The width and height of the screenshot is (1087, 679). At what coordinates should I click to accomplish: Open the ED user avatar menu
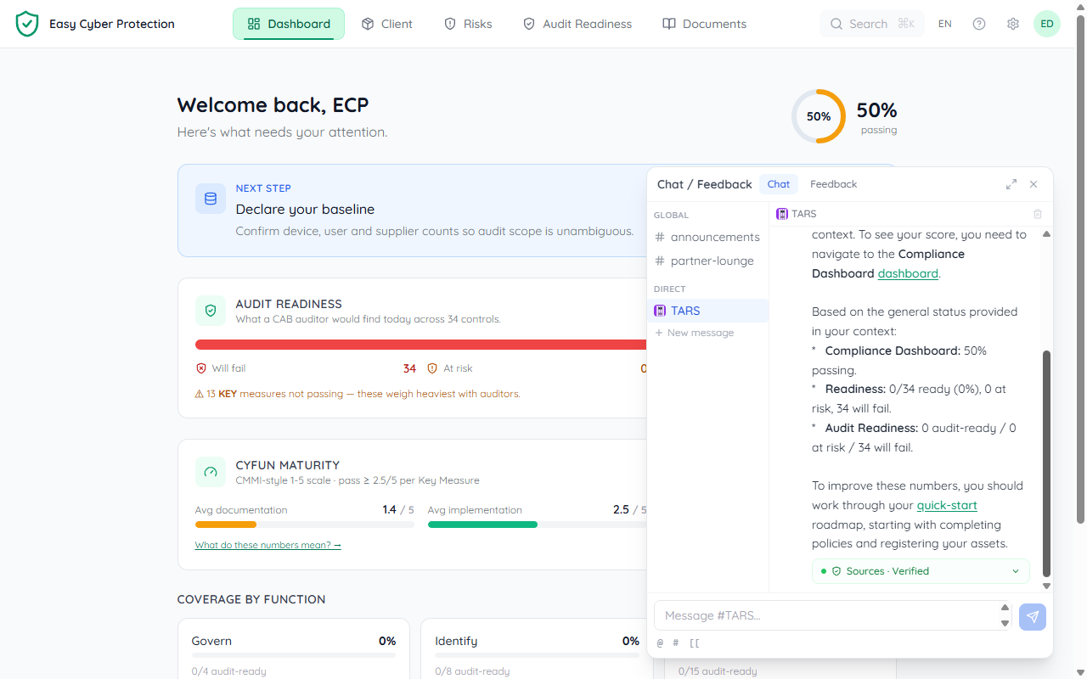point(1047,24)
